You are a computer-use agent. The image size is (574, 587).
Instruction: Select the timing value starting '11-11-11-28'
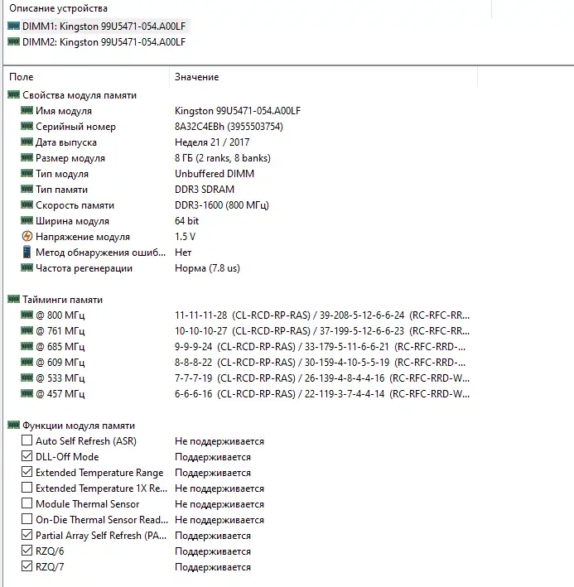322,315
